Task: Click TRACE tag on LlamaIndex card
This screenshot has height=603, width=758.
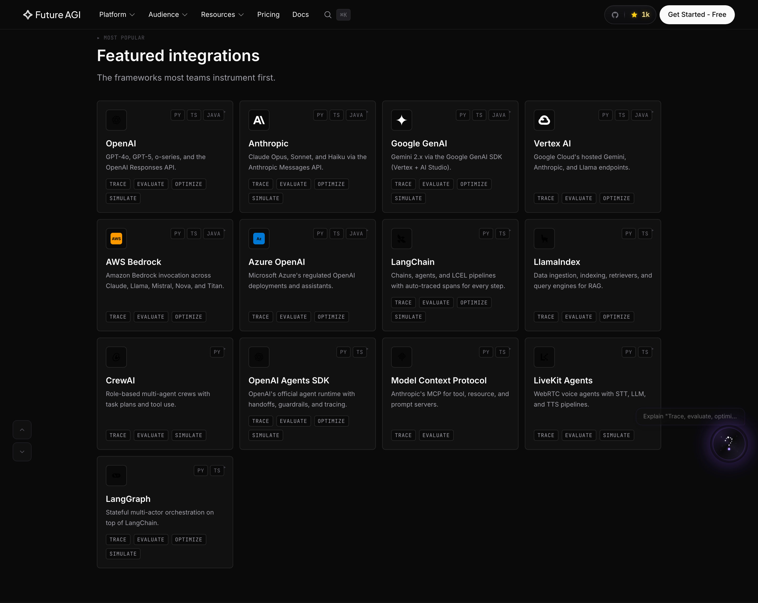Action: pyautogui.click(x=546, y=317)
